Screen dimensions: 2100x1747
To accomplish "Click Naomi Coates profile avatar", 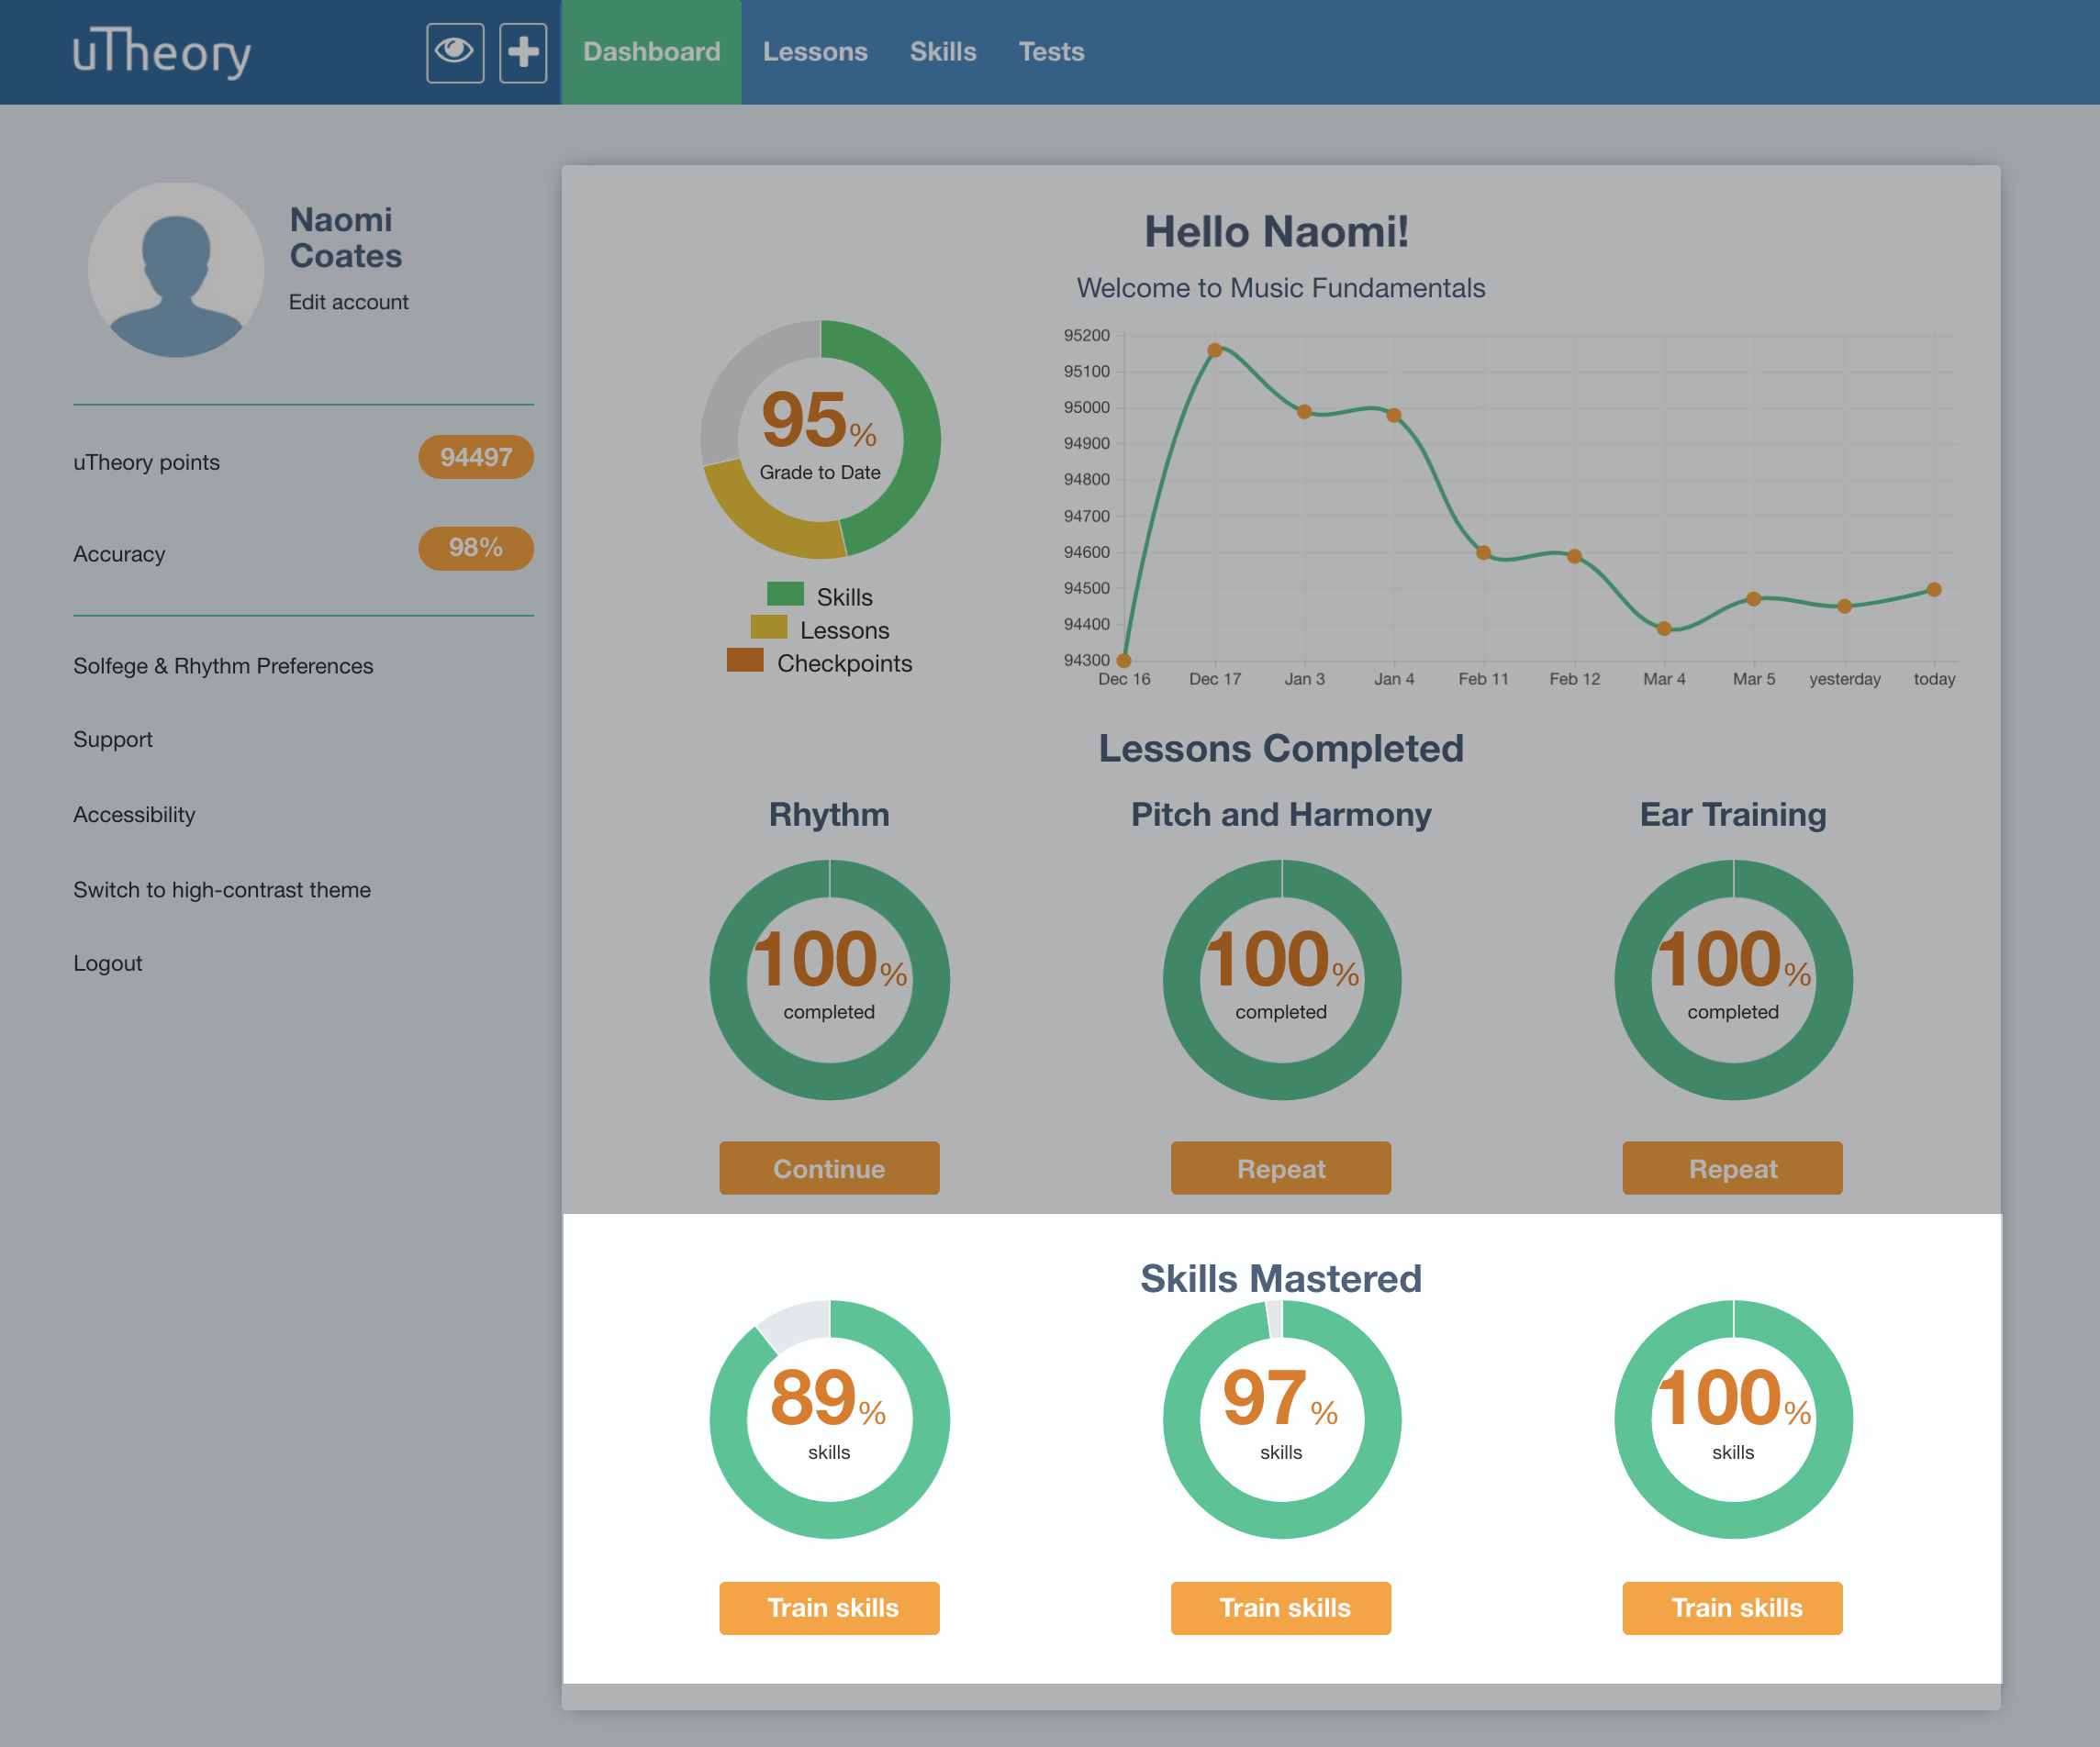I will (176, 270).
